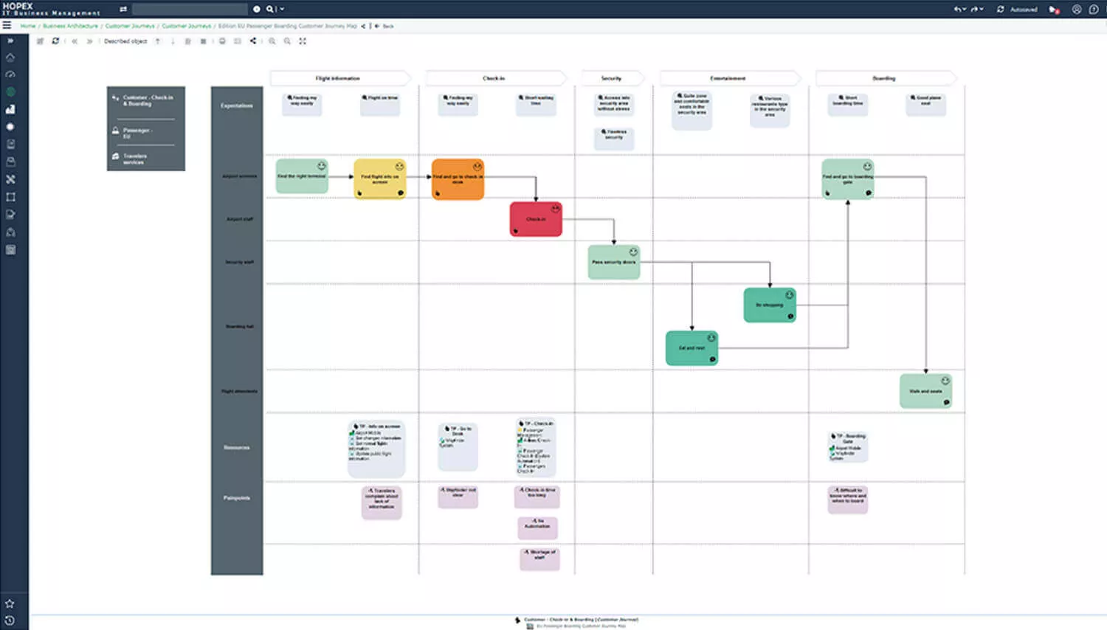Click the Back button in breadcrumb bar
Viewport: 1107px width, 630px height.
[384, 26]
